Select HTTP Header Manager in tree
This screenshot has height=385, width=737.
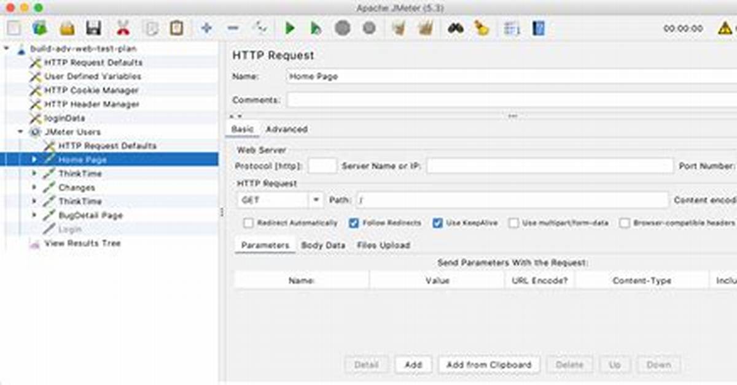tap(92, 104)
